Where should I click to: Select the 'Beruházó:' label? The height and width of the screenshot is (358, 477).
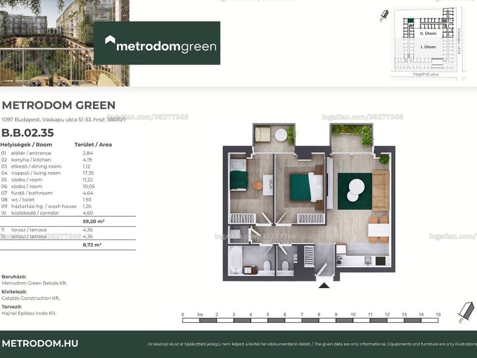14,277
